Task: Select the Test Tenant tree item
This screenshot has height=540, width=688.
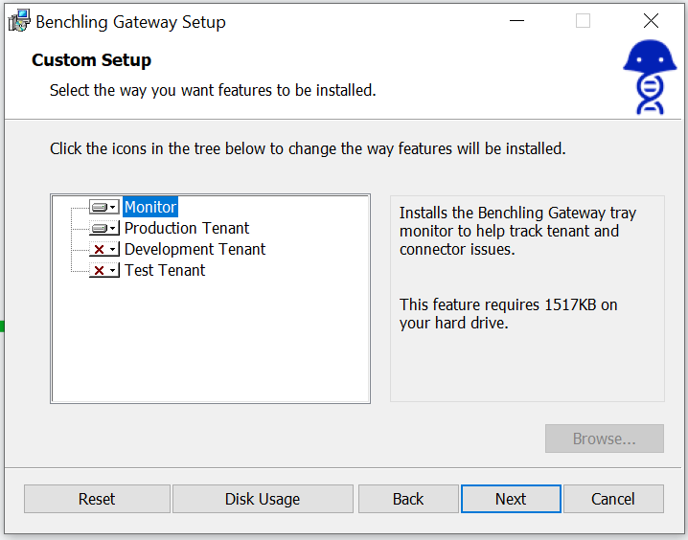Action: click(x=165, y=270)
